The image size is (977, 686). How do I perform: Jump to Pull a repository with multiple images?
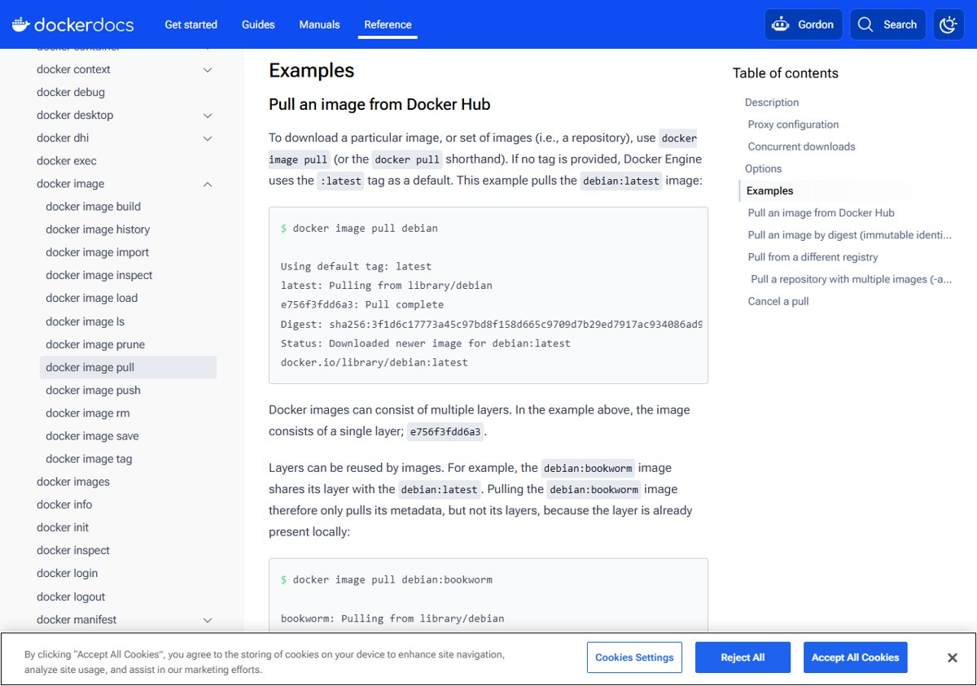pos(852,279)
